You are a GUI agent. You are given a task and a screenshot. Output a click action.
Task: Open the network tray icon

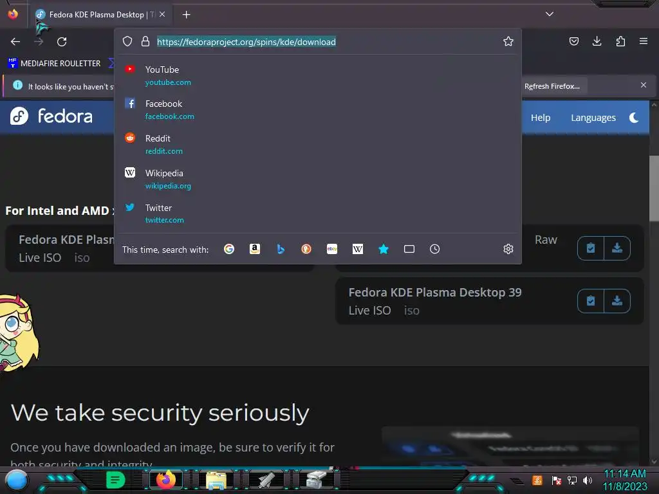pyautogui.click(x=572, y=480)
